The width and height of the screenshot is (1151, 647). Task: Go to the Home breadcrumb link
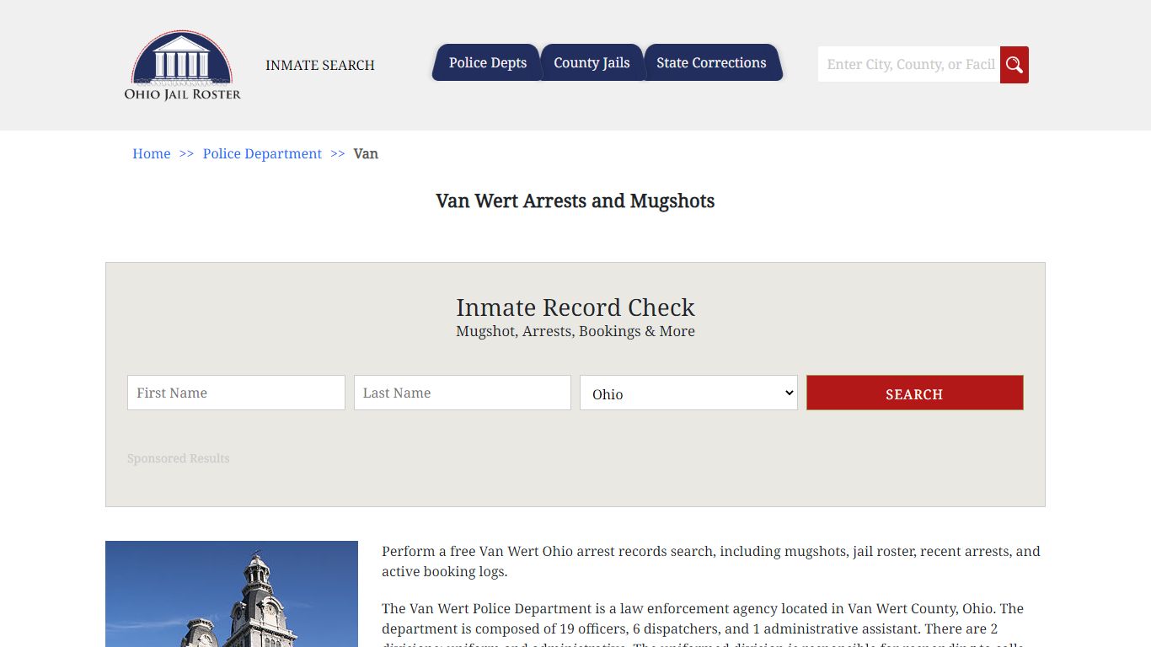click(x=152, y=153)
